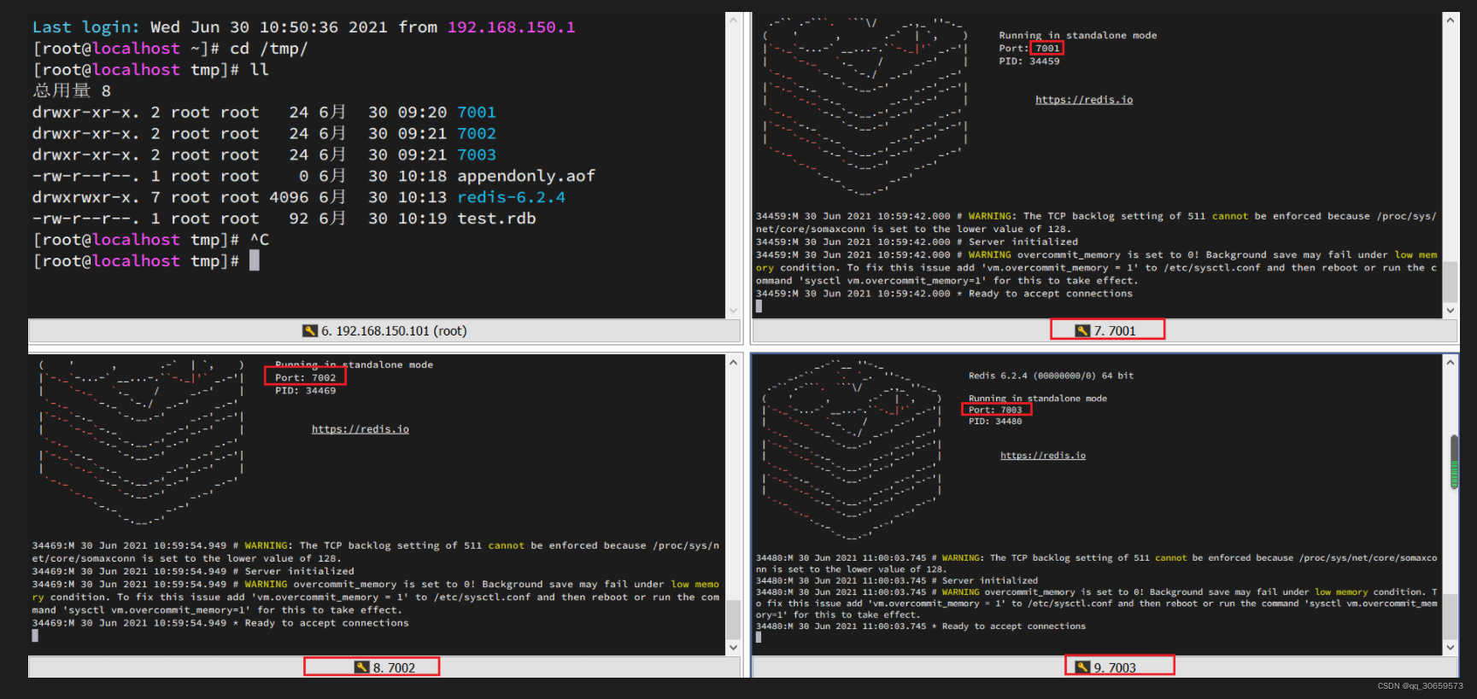Click scroll-up arrow in the 7001 pane
Screen dimensions: 1477x699
pyautogui.click(x=1451, y=20)
